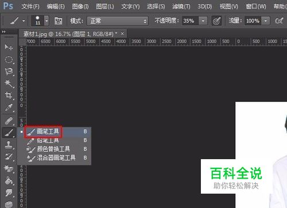Open the 视图(V) menu
Screen dimensions: 287x208
coord(229,6)
